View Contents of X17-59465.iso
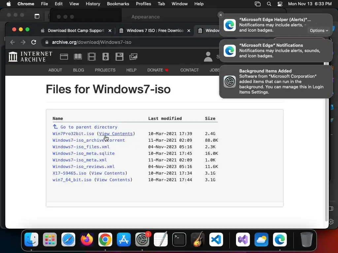The image size is (338, 253). tap(108, 173)
